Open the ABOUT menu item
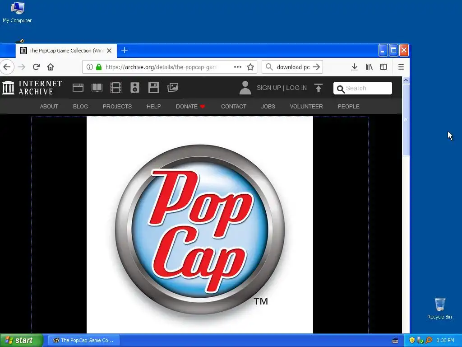 point(49,107)
